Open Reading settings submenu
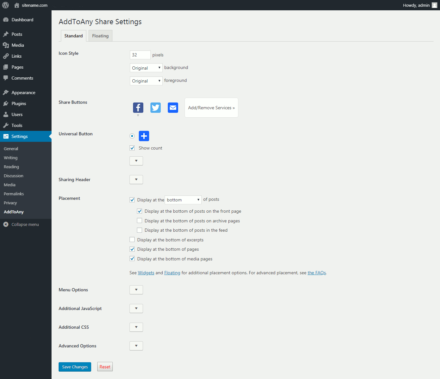 pyautogui.click(x=11, y=167)
